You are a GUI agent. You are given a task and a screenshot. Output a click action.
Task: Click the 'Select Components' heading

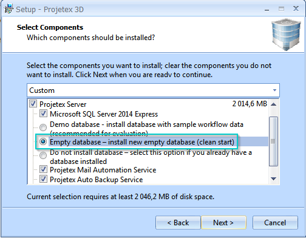(x=50, y=27)
